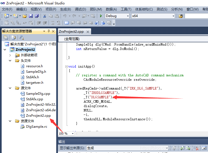Collapse the 头文件 folder
The image size is (208, 153).
10,61
